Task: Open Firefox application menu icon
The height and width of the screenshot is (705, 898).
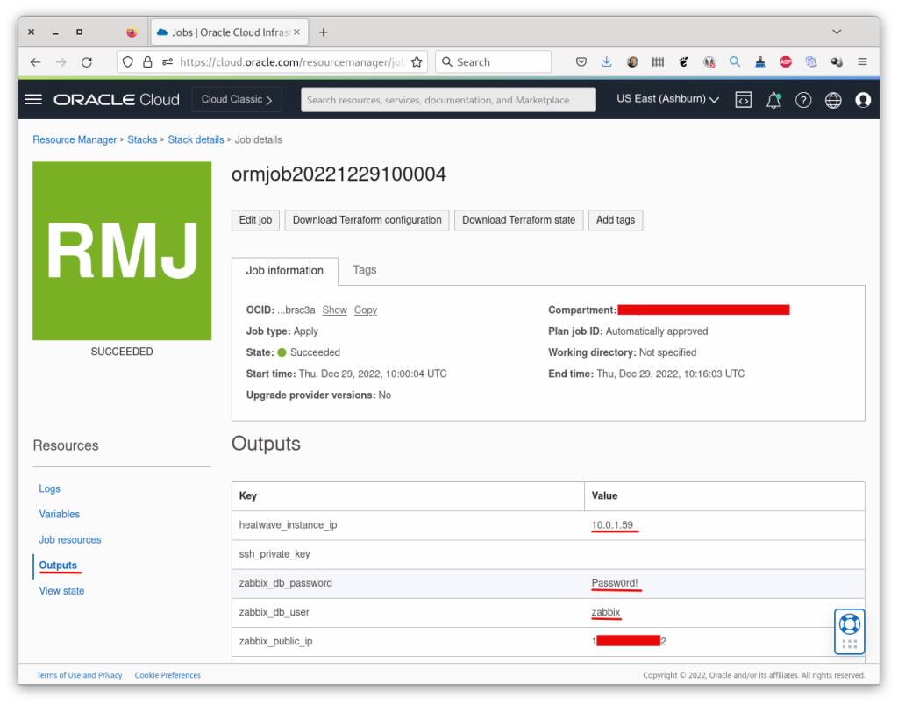Action: 862,62
